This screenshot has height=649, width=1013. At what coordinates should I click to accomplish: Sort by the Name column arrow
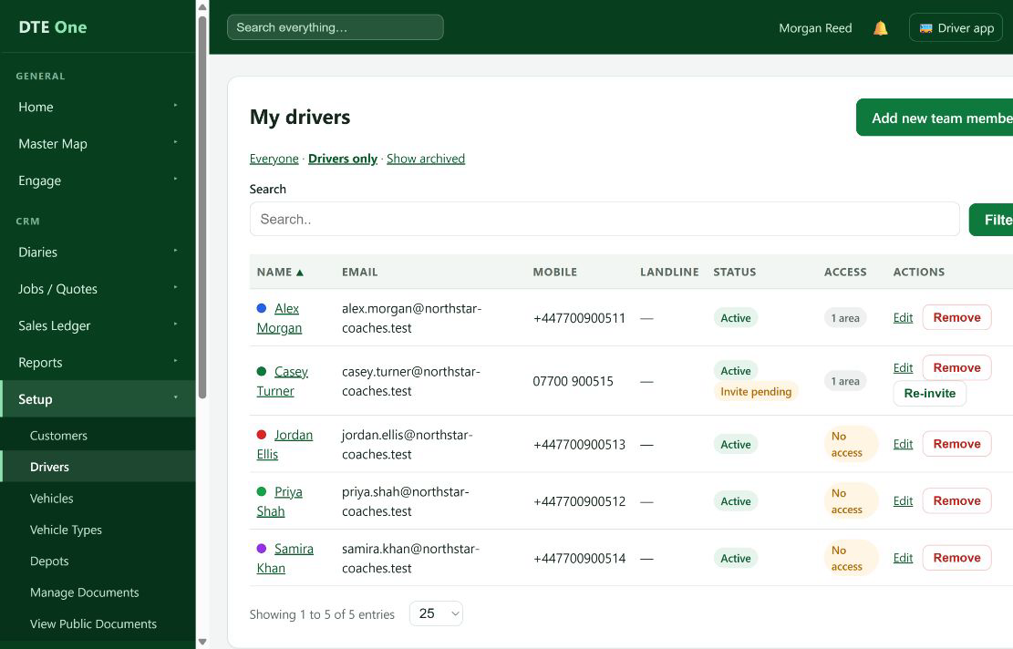click(300, 273)
